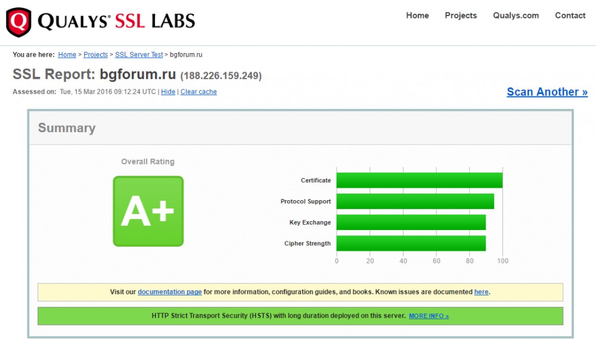Click the A+ overall rating badge
596x339 pixels.
(x=148, y=211)
